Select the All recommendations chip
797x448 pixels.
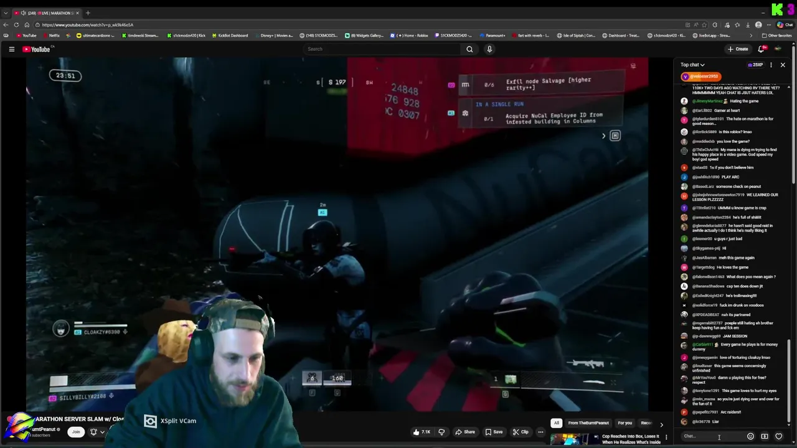pyautogui.click(x=556, y=423)
